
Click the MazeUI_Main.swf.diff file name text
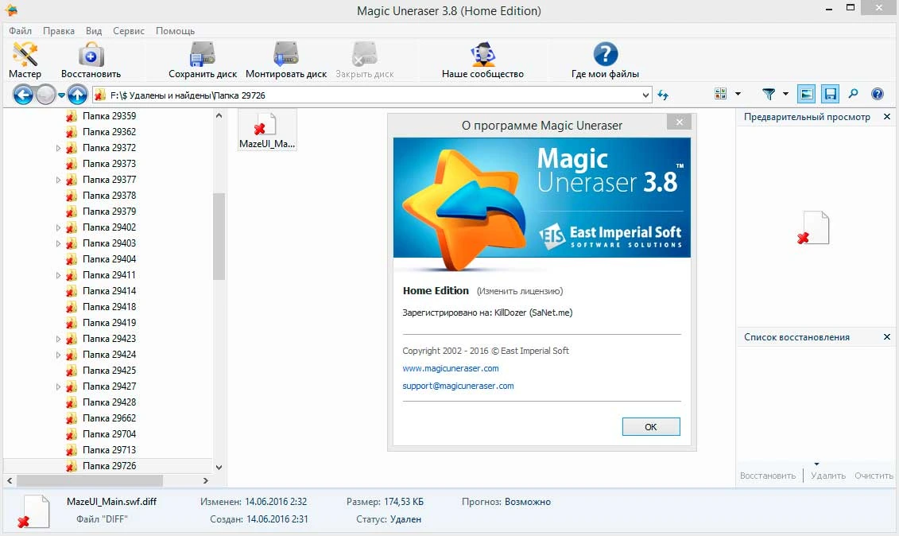(111, 502)
